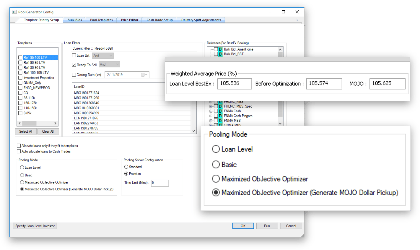Open the Ready To Sell And dropdown
420x250 pixels.
(109, 64)
